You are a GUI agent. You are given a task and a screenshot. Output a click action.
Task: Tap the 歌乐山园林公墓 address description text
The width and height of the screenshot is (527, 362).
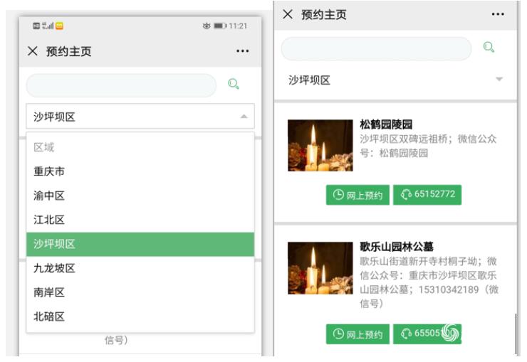click(x=429, y=282)
